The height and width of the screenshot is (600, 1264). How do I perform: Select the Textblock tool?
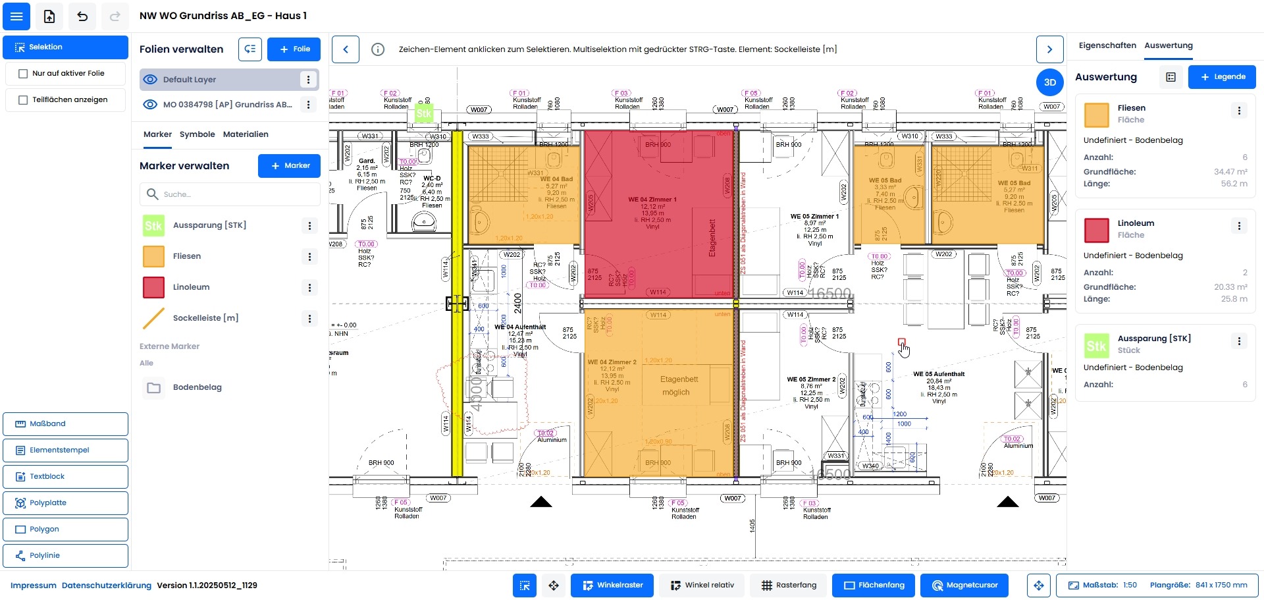[x=65, y=477]
